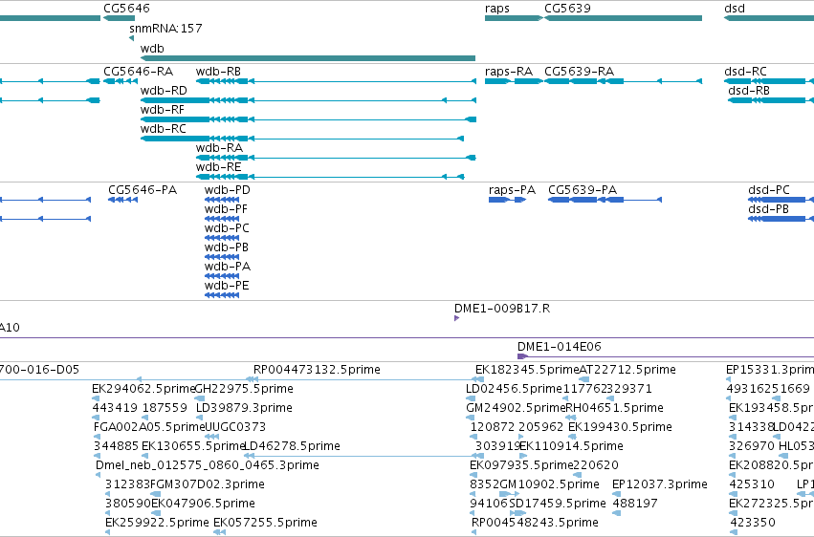Image resolution: width=814 pixels, height=537 pixels.
Task: Select the CG5646-PA protein label
Action: 143,190
